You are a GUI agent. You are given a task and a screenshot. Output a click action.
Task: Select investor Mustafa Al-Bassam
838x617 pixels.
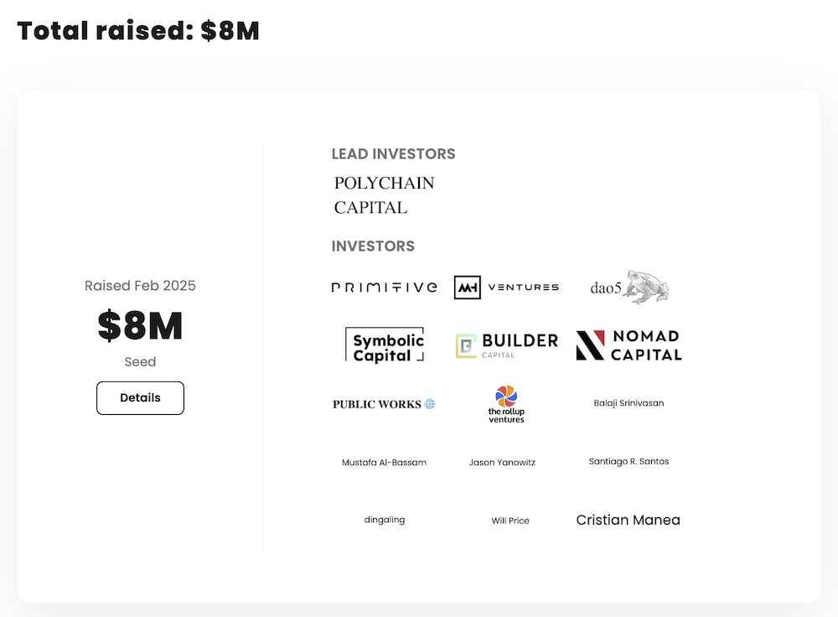pyautogui.click(x=384, y=462)
